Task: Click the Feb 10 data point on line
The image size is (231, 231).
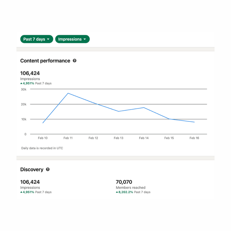Action: [x=43, y=123]
